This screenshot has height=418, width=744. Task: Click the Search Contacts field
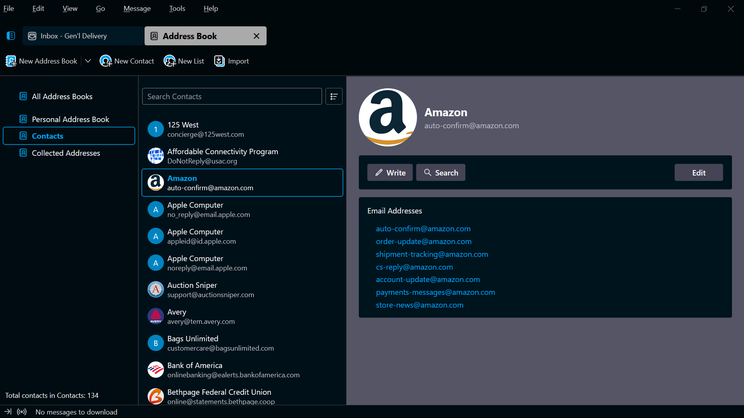pos(232,96)
